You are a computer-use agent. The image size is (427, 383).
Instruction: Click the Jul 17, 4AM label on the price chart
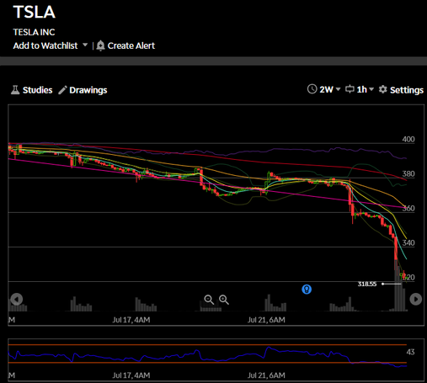coord(131,320)
